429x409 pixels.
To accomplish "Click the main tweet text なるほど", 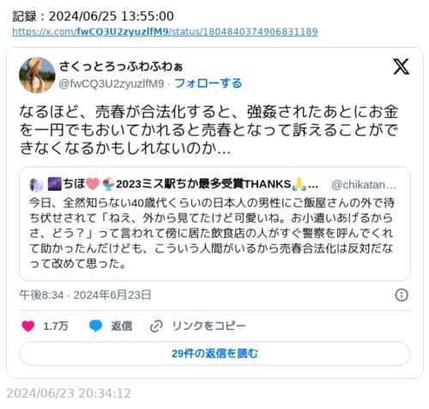I will 208,130.
